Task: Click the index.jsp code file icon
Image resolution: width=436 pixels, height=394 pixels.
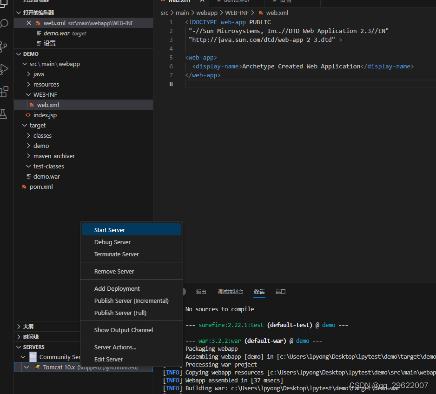Action: click(28, 115)
